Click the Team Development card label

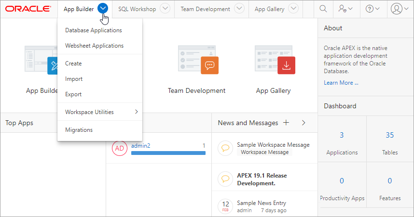coord(196,90)
